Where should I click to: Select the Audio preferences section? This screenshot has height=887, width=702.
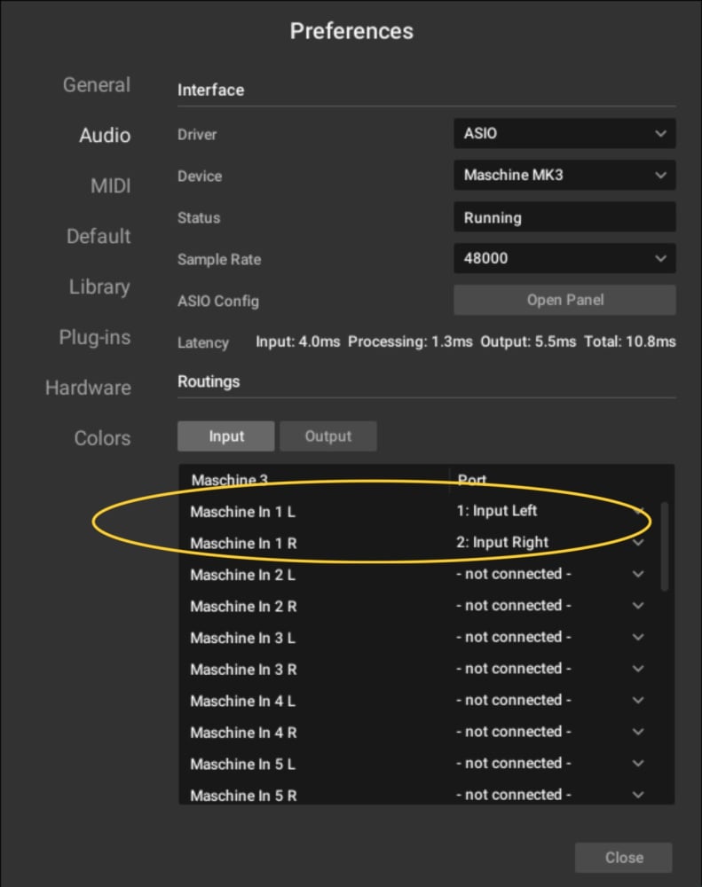pyautogui.click(x=105, y=135)
